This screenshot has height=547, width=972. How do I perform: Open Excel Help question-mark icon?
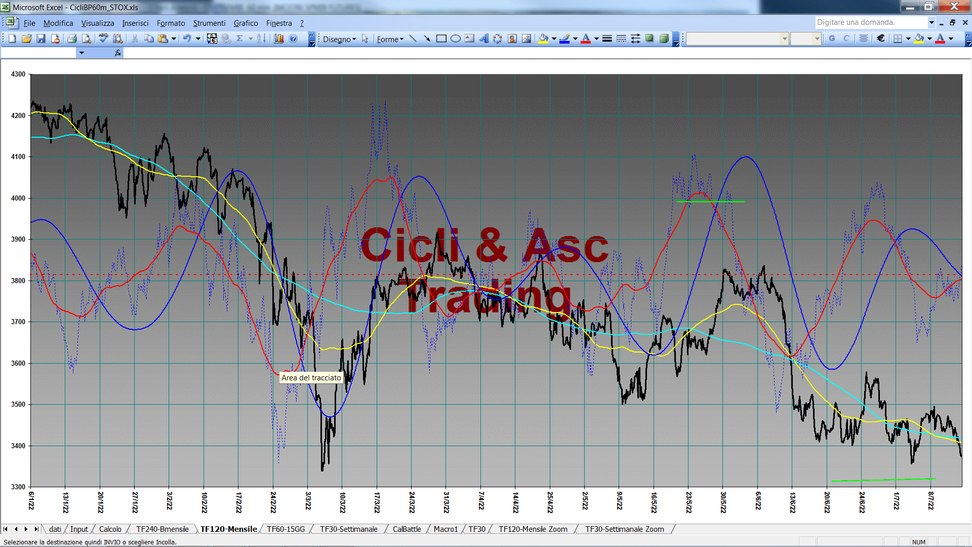pos(293,38)
